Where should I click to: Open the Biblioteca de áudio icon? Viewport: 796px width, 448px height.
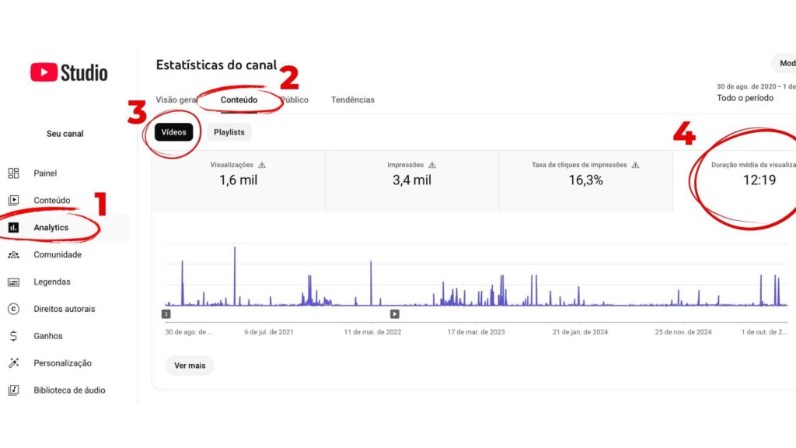point(13,390)
